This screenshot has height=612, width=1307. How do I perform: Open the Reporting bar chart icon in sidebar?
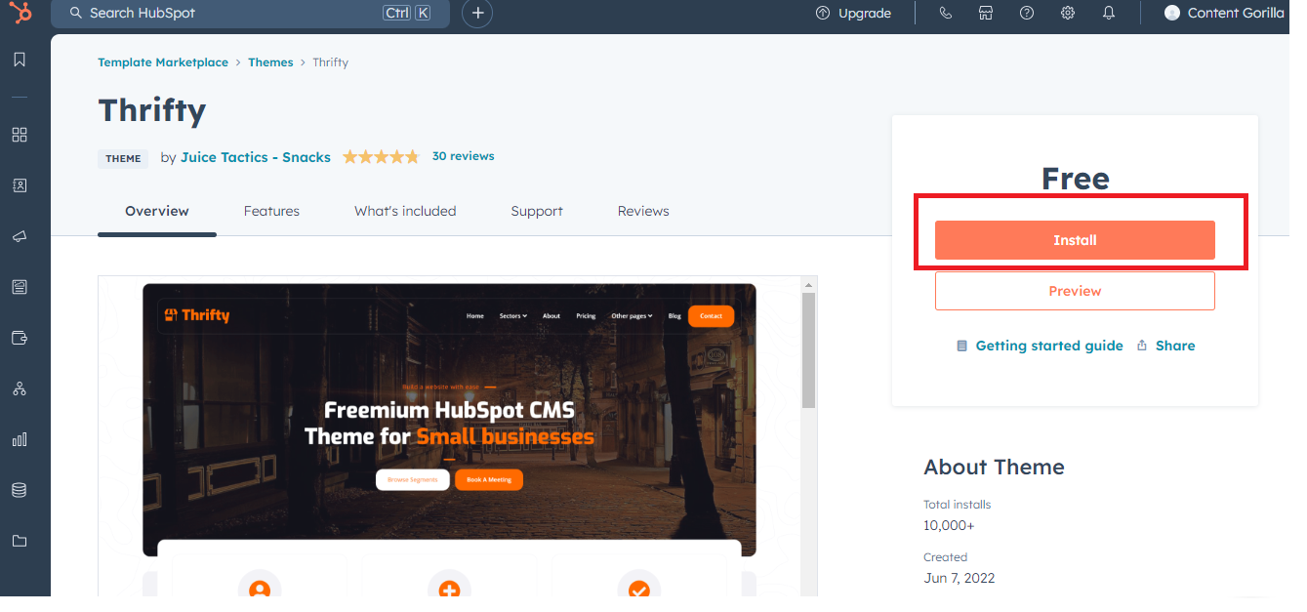(20, 439)
